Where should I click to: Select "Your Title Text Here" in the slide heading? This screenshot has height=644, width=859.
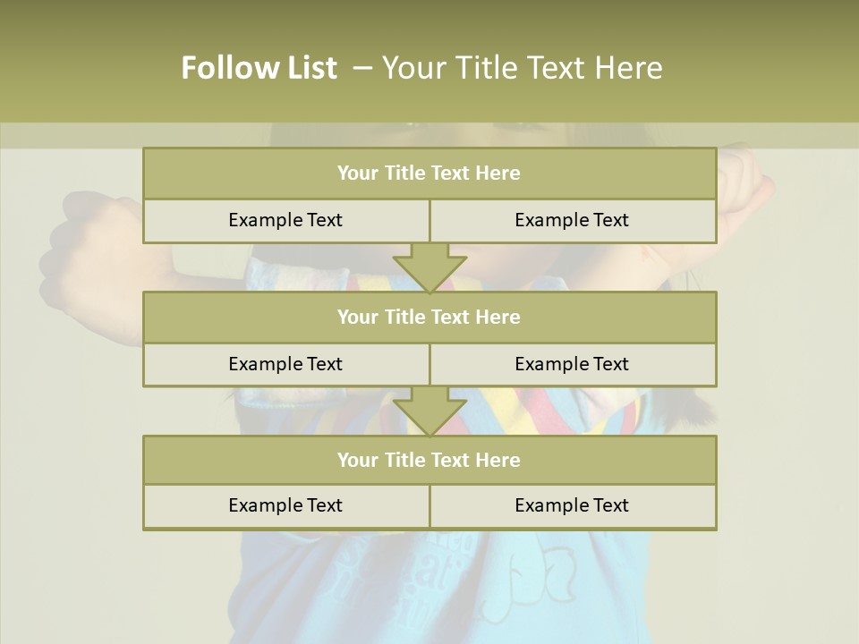522,68
